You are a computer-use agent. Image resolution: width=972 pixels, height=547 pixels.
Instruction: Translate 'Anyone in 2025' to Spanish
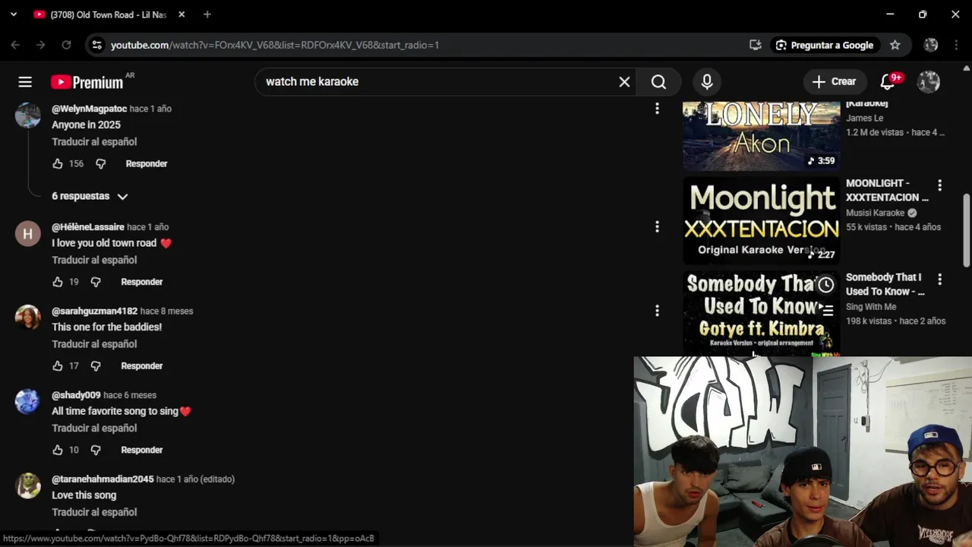[x=94, y=142]
